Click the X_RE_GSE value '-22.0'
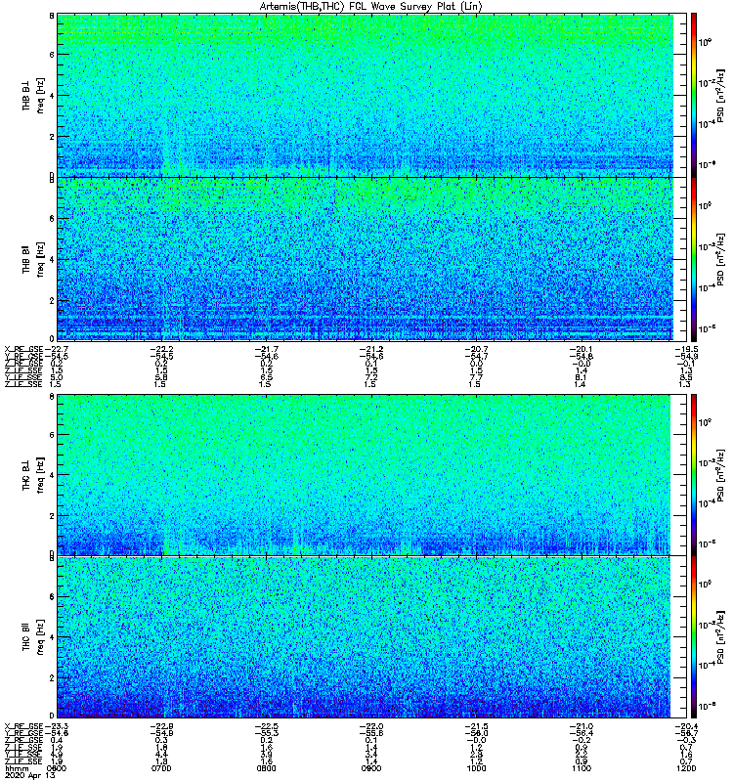The height and width of the screenshot is (782, 733). click(x=371, y=726)
